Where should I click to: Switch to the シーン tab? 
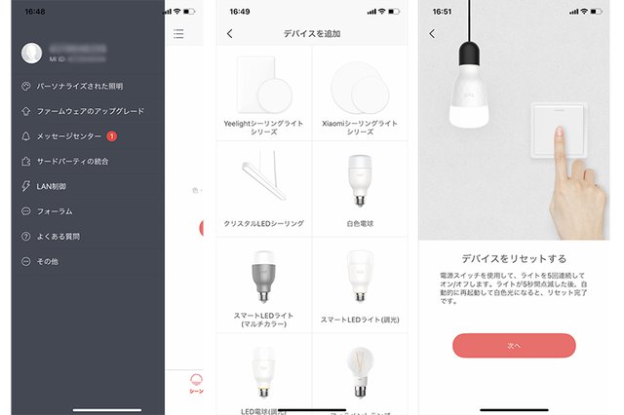click(196, 384)
